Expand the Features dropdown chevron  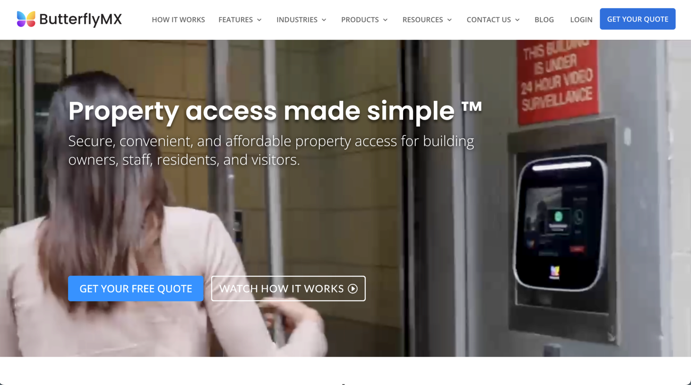(x=260, y=20)
